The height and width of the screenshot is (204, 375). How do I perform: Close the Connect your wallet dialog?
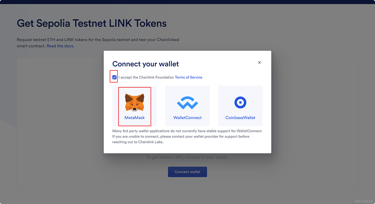pos(259,63)
